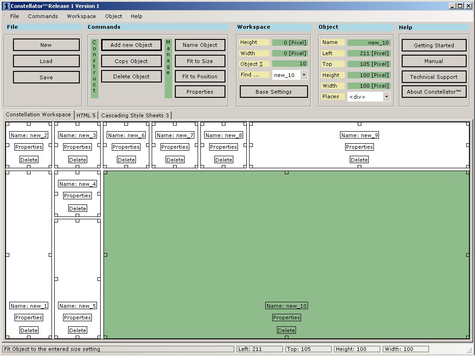Open Properties of the new_4 object
475x356 pixels.
point(77,196)
